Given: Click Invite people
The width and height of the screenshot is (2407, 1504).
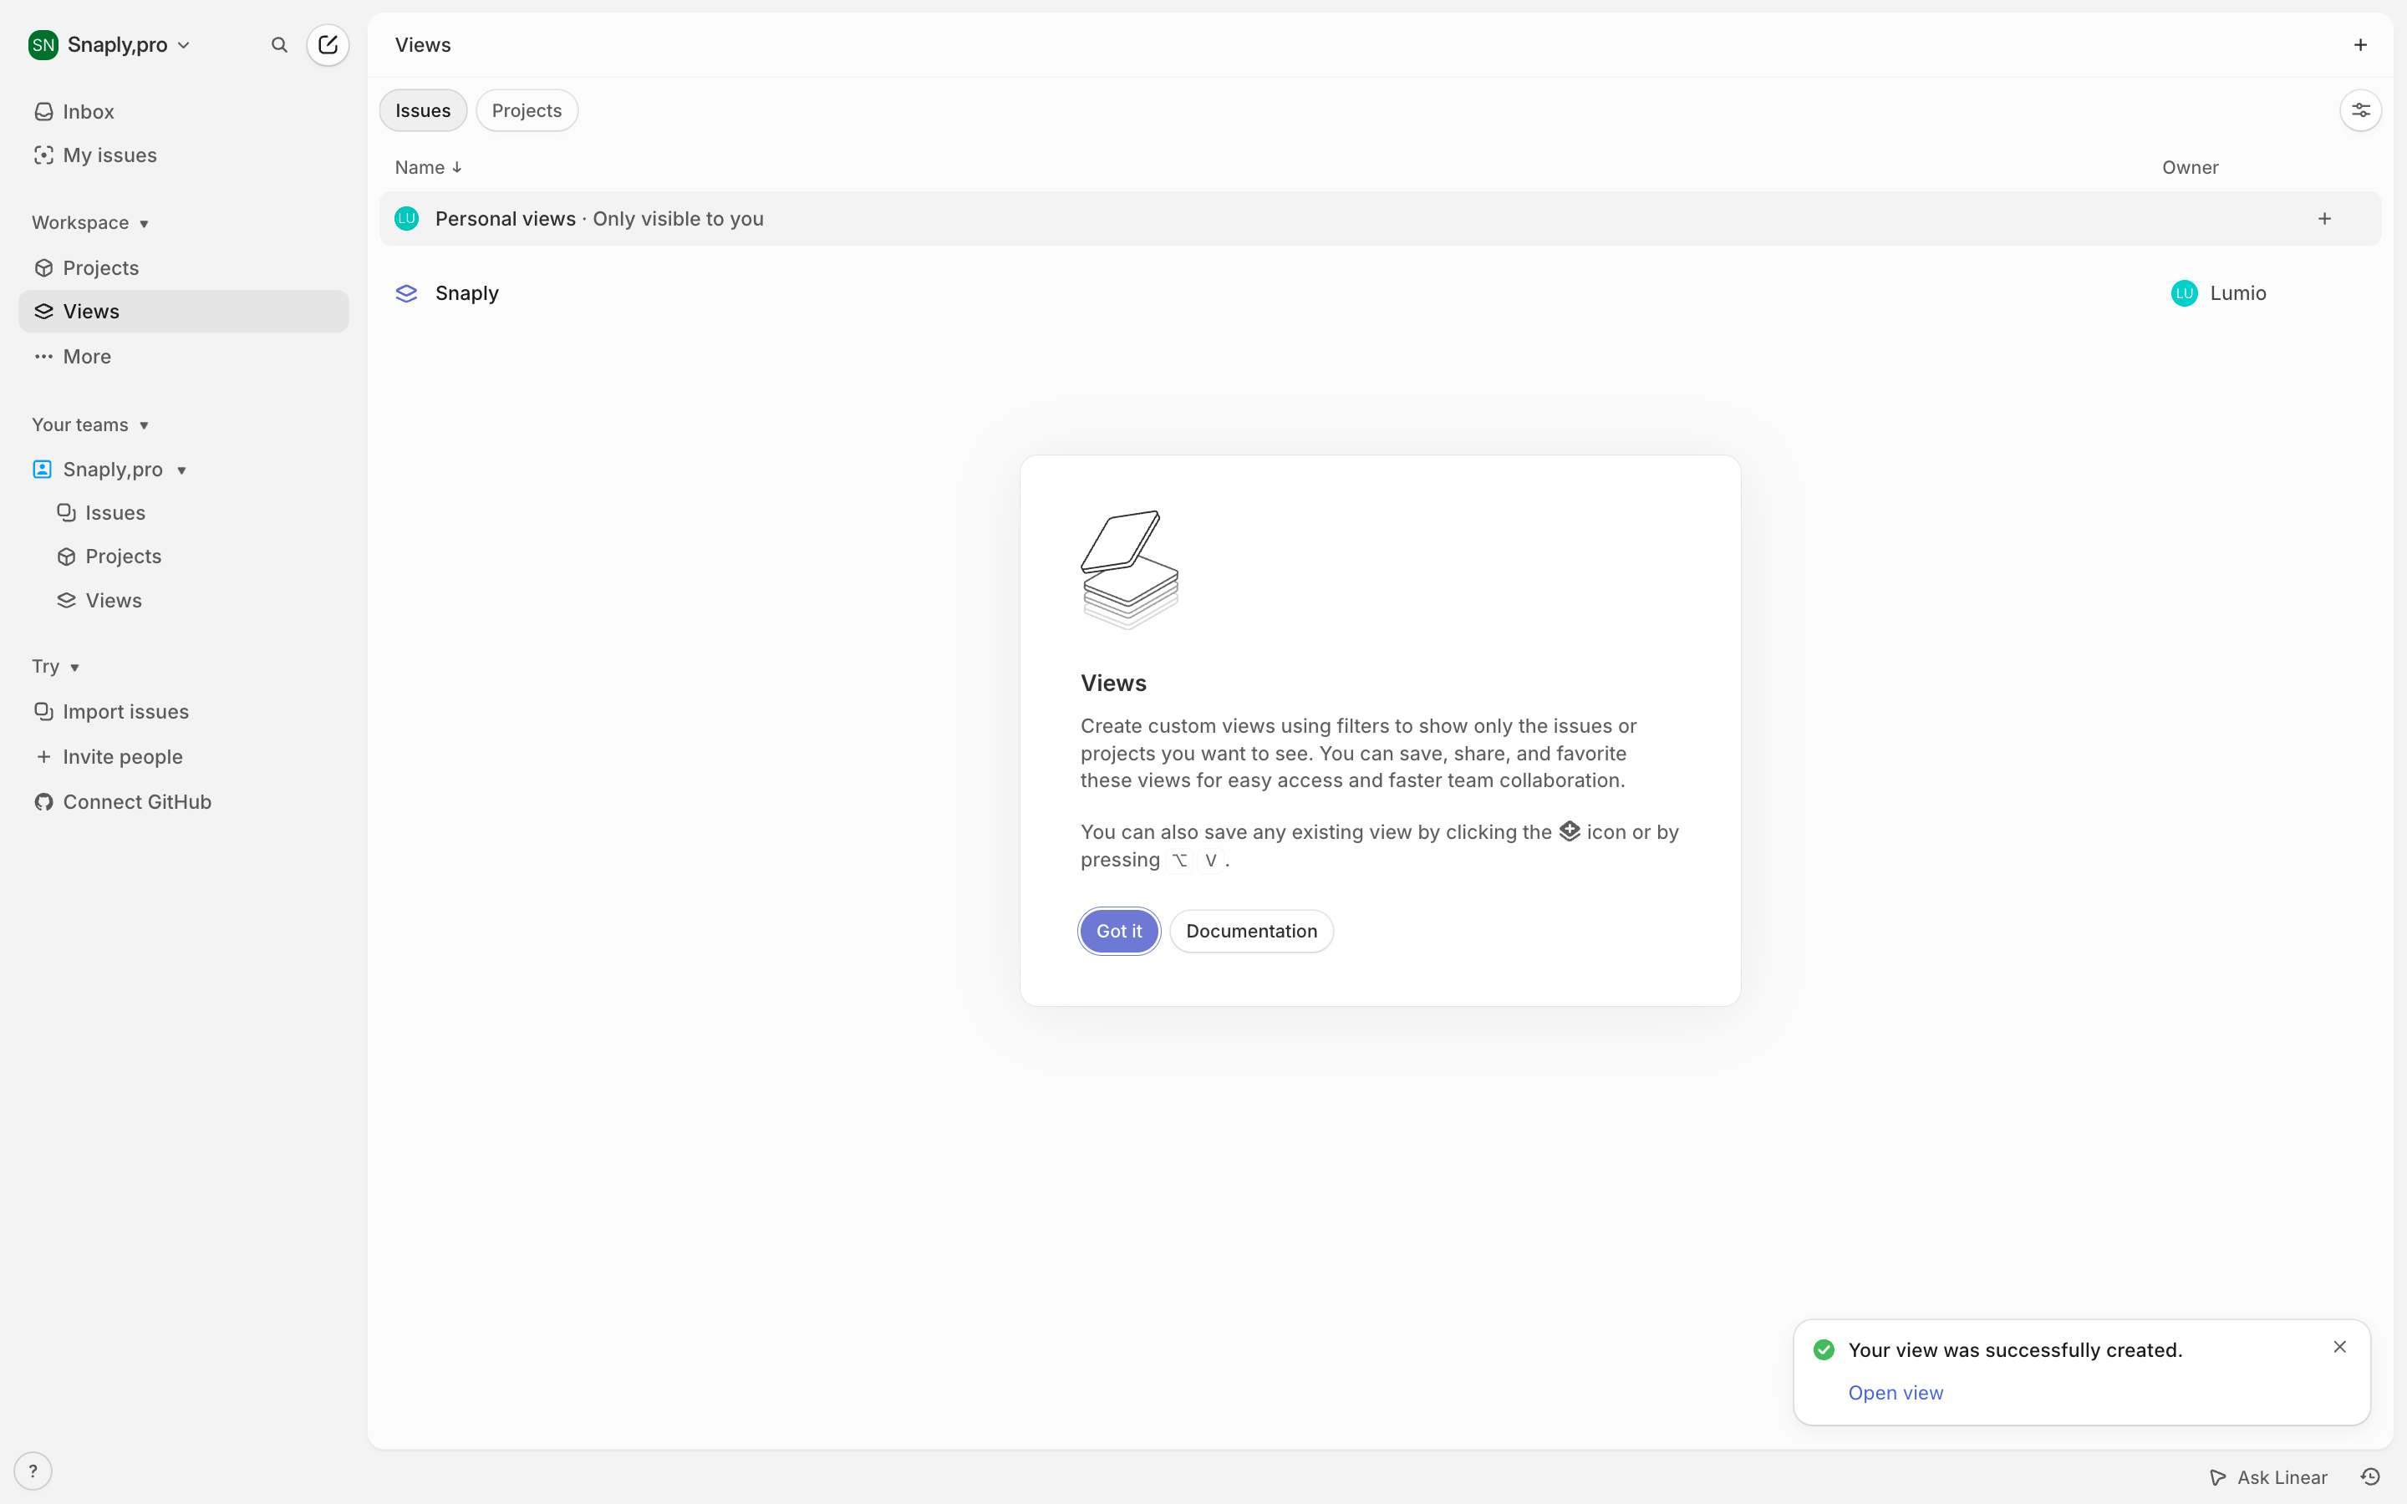Looking at the screenshot, I should (x=183, y=757).
